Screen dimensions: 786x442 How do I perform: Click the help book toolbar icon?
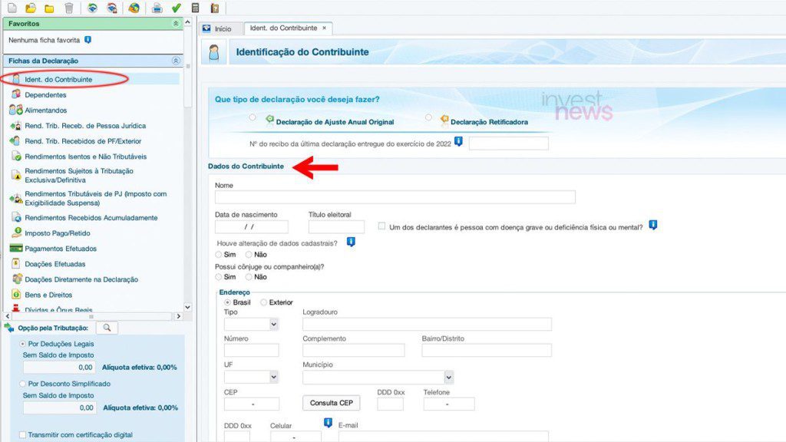(x=215, y=8)
